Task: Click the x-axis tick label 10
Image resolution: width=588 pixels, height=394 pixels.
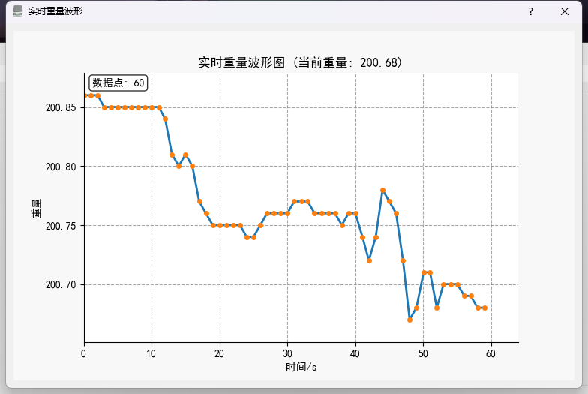Action: pyautogui.click(x=151, y=353)
